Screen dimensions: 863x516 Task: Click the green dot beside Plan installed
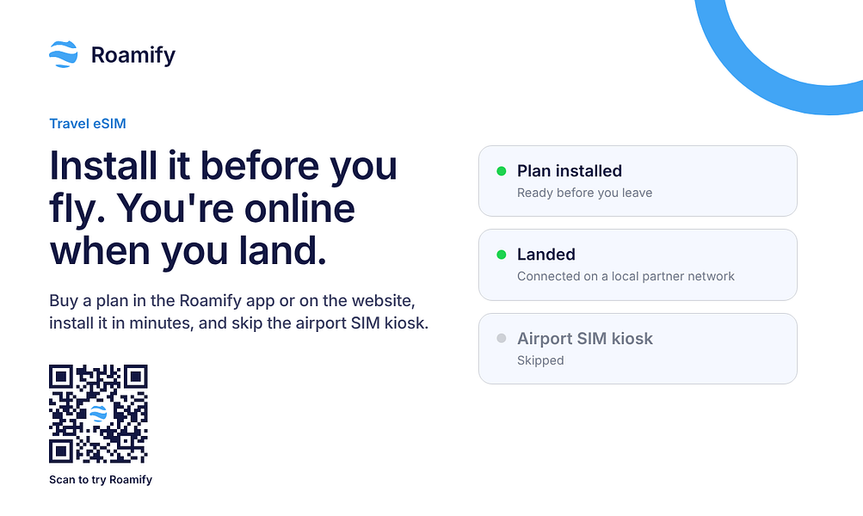tap(501, 171)
